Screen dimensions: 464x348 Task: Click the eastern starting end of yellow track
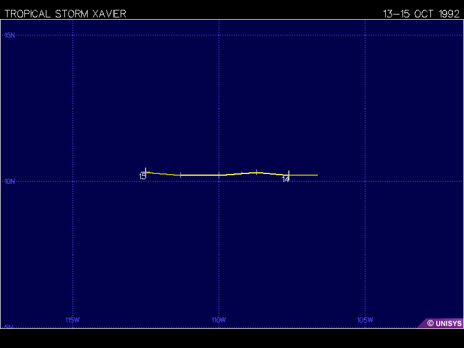[317, 175]
